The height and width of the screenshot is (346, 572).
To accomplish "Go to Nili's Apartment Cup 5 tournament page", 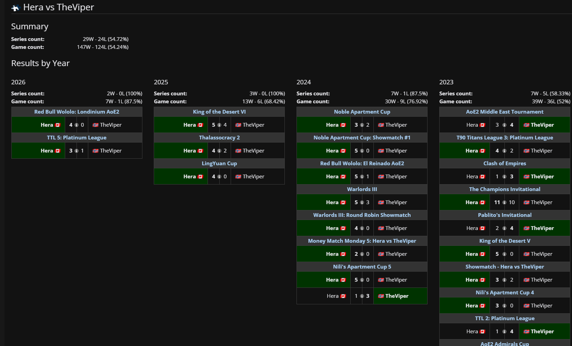I will point(362,267).
